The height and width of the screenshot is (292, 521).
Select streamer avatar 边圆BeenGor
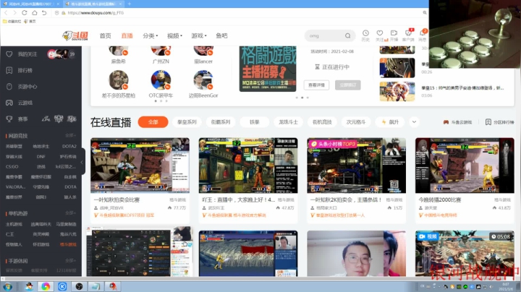(203, 80)
